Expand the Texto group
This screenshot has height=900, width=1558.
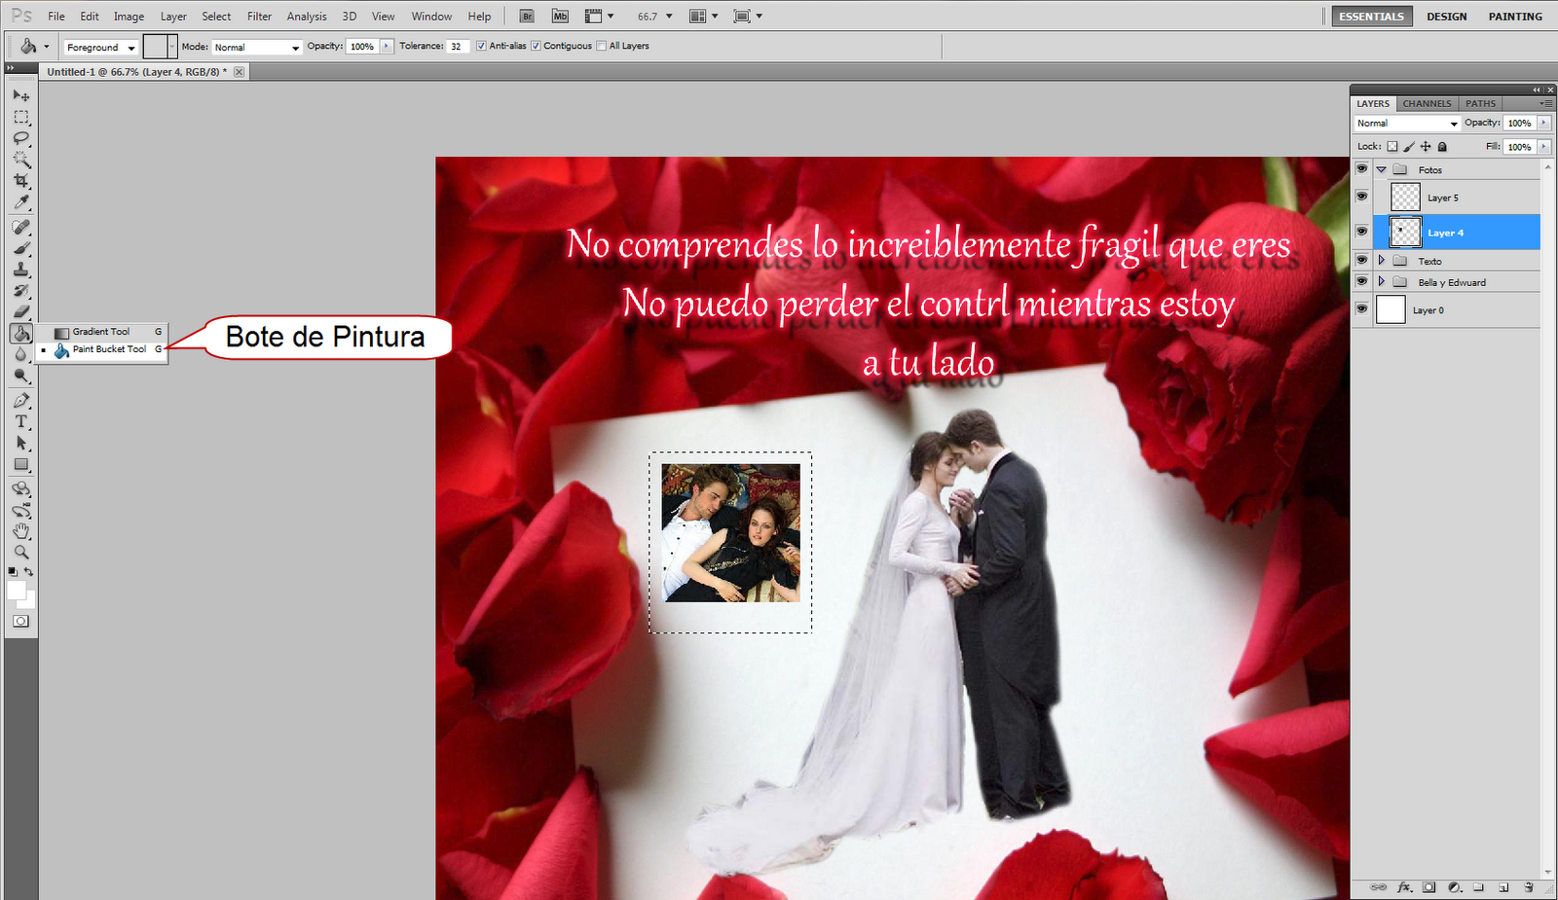[x=1381, y=260]
